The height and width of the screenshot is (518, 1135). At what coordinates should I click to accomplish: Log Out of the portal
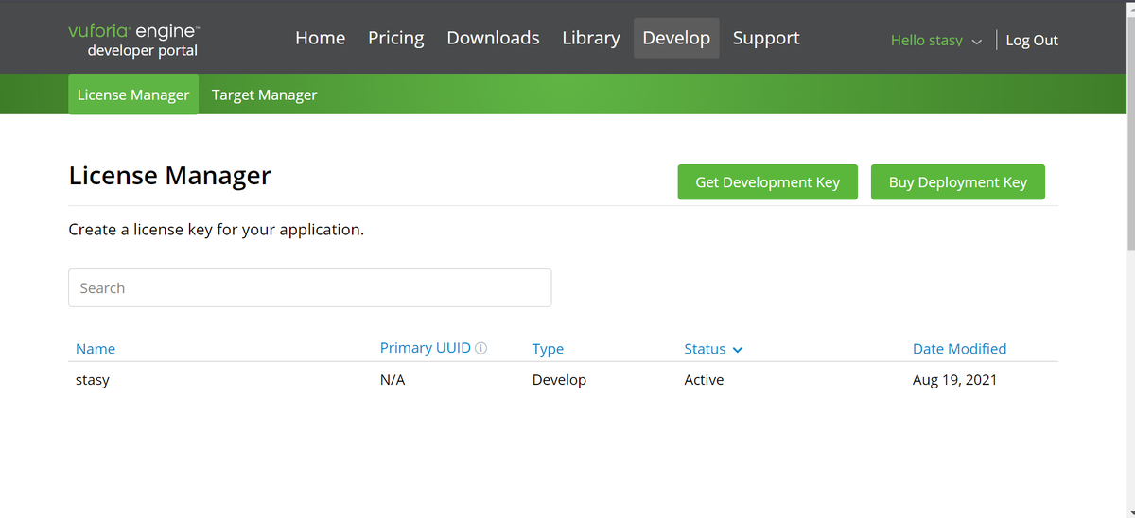tap(1032, 41)
